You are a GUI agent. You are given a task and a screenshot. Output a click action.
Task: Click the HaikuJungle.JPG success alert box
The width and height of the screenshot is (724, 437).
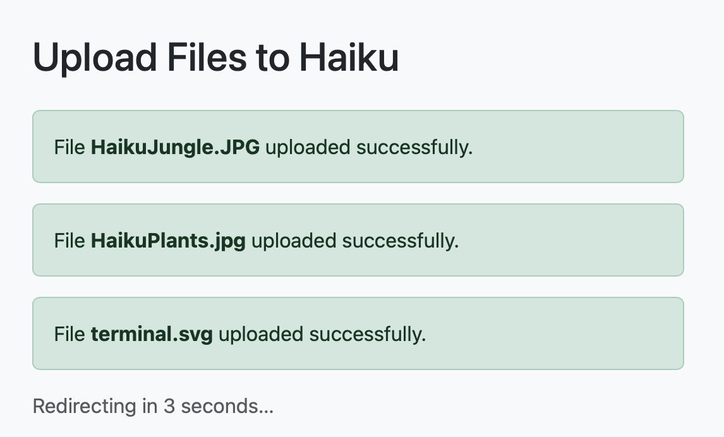(358, 147)
